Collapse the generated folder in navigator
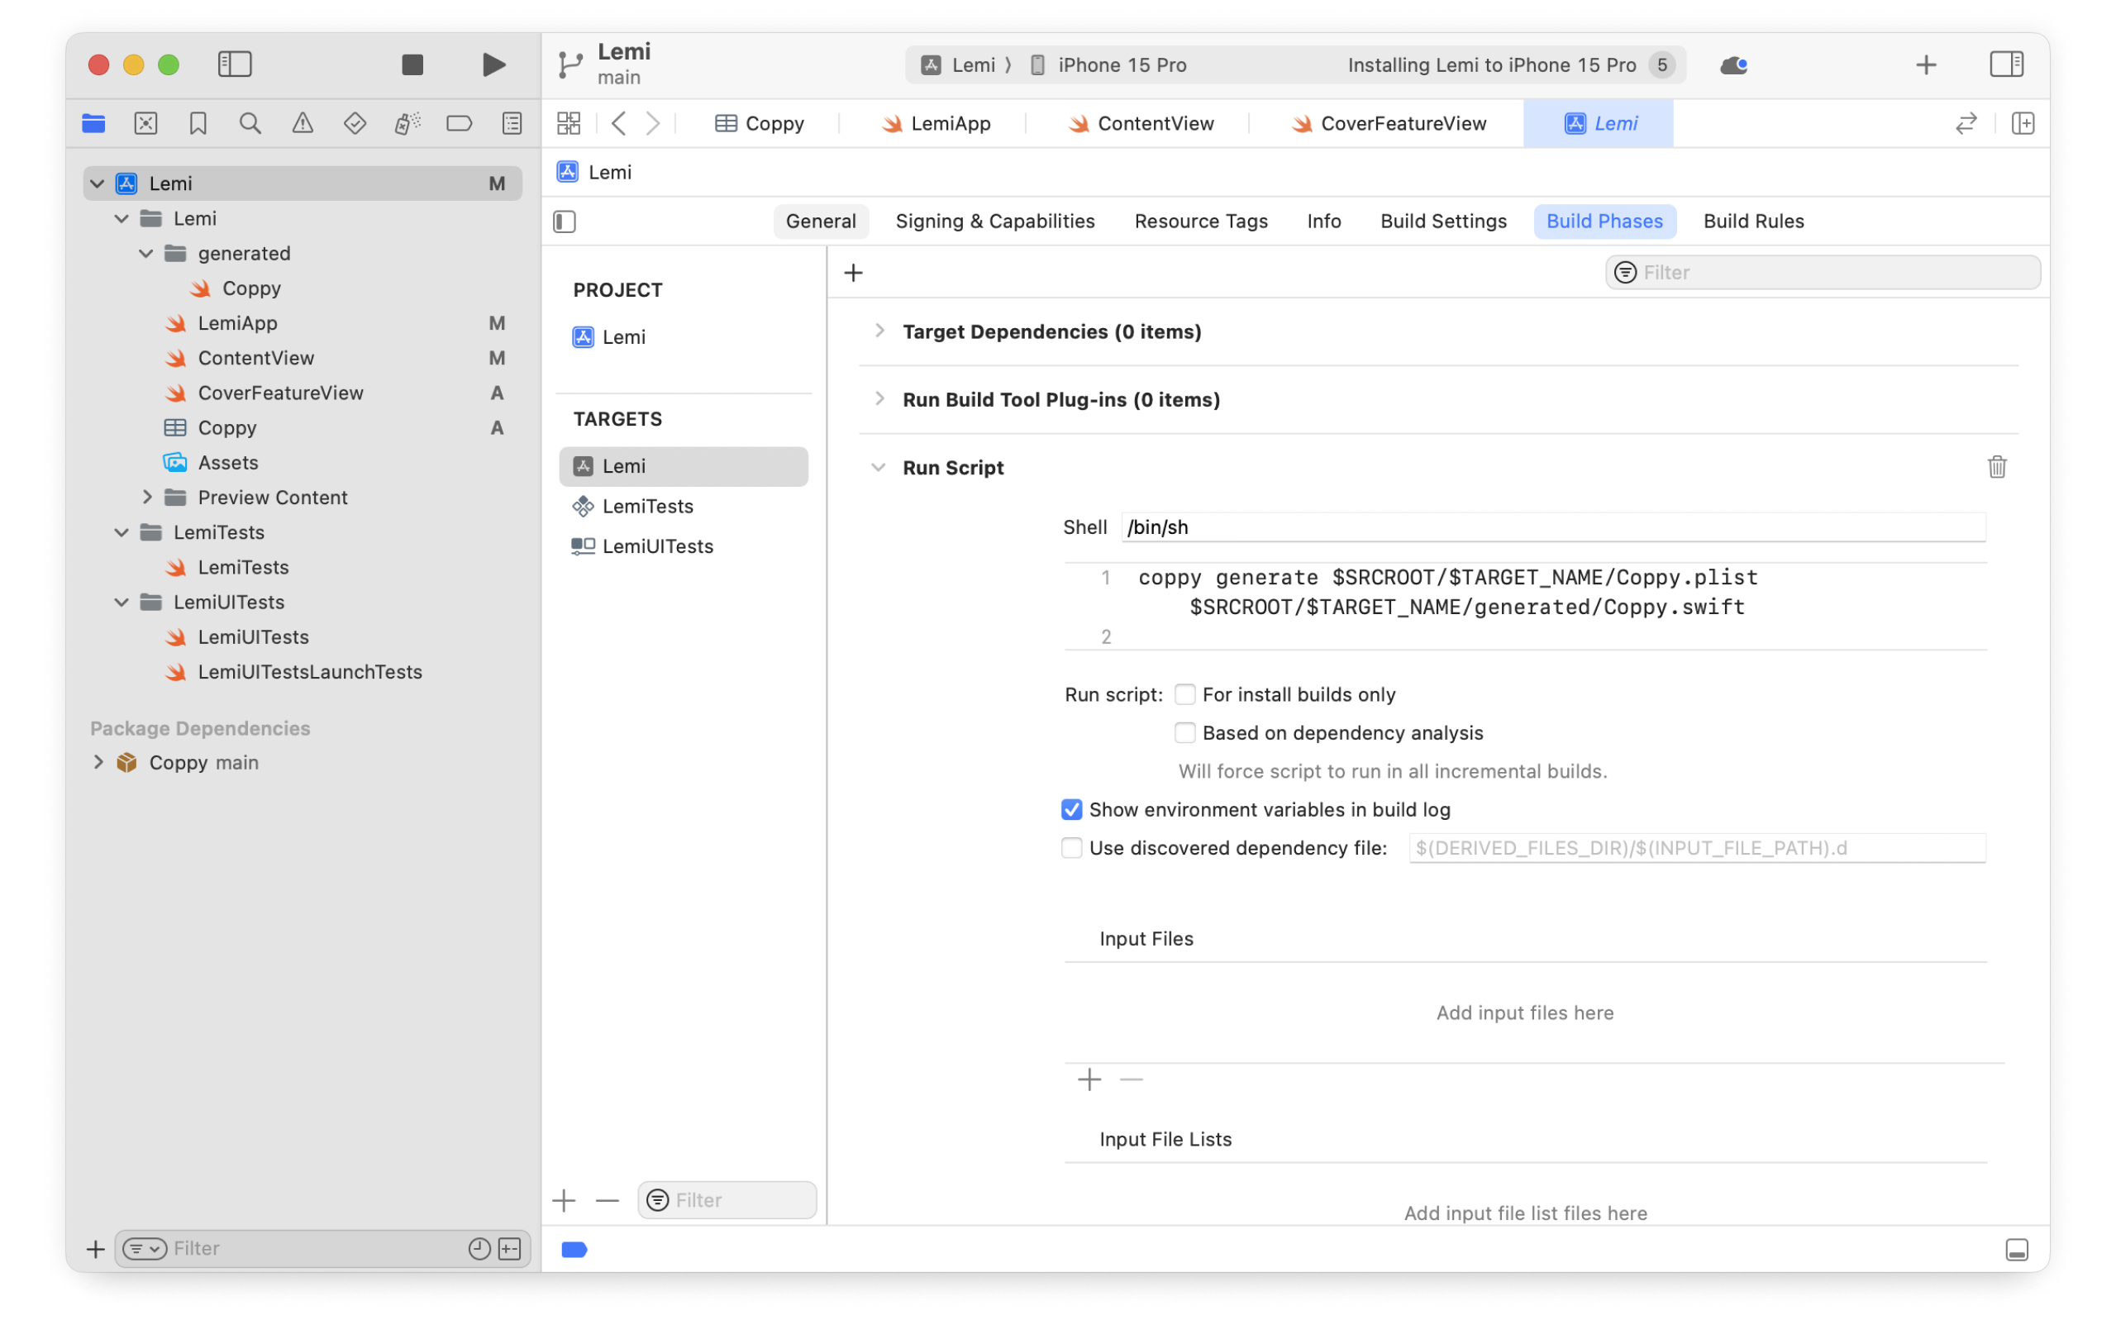Image resolution: width=2116 pixels, height=1339 pixels. click(145, 253)
